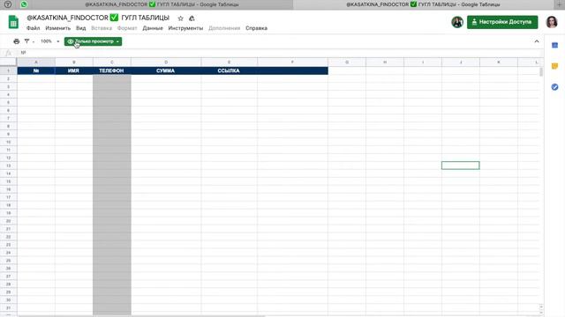Screen dimensions: 565x317
Task: Select row 1 header
Action: point(8,70)
